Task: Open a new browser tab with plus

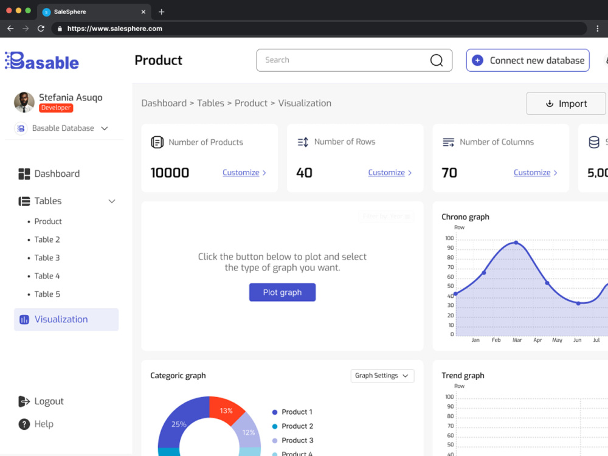Action: click(x=161, y=12)
